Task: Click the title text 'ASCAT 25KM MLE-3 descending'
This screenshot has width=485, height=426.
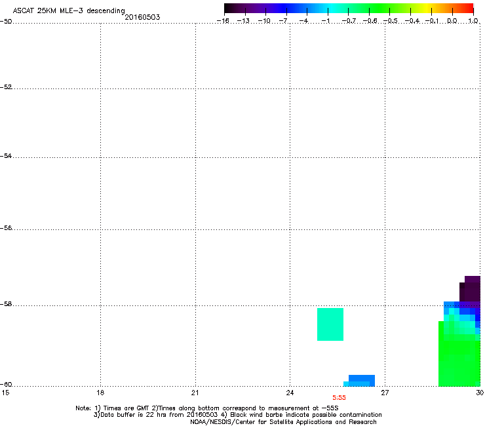Action: (69, 10)
